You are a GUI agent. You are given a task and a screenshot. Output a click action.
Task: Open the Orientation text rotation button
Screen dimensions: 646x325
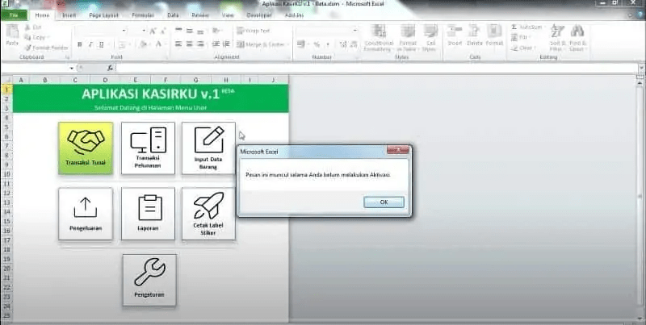coord(216,31)
